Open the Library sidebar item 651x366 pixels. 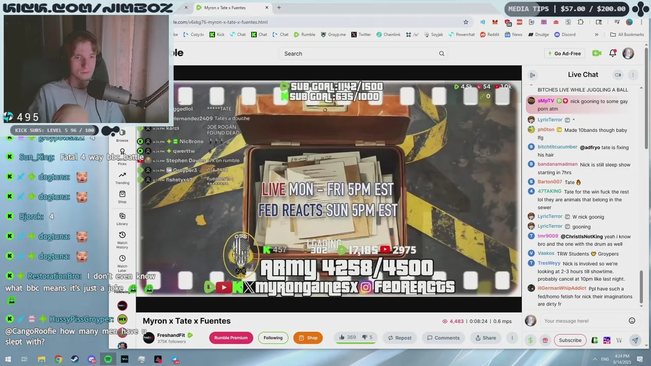(122, 219)
